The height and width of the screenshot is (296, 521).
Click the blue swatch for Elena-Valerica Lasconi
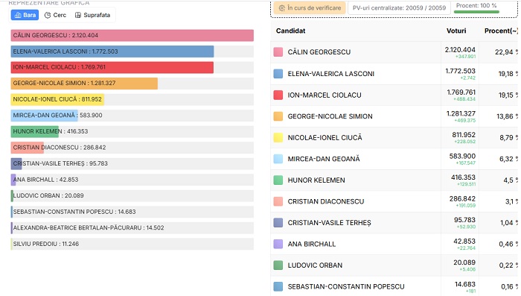point(278,74)
